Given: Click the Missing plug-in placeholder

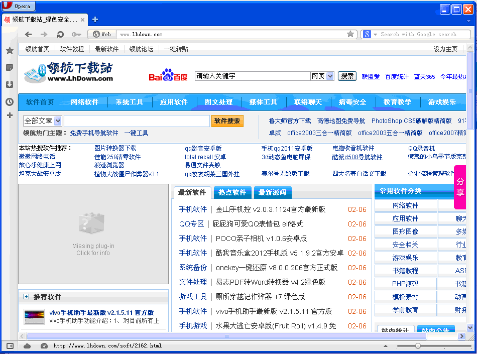Looking at the screenshot, I should 93,234.
